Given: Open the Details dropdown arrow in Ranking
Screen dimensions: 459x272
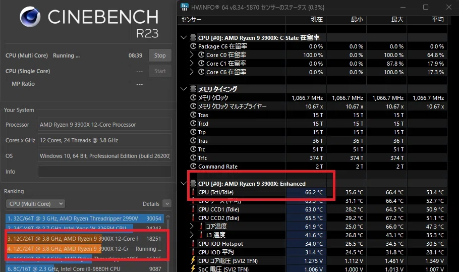Looking at the screenshot, I should 167,204.
